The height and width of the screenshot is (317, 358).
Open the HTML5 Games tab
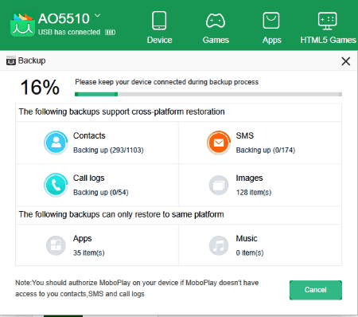coord(328,27)
